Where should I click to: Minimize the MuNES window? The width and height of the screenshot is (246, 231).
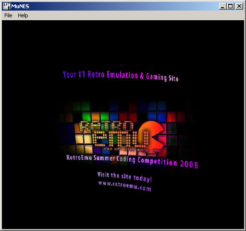tap(222, 6)
